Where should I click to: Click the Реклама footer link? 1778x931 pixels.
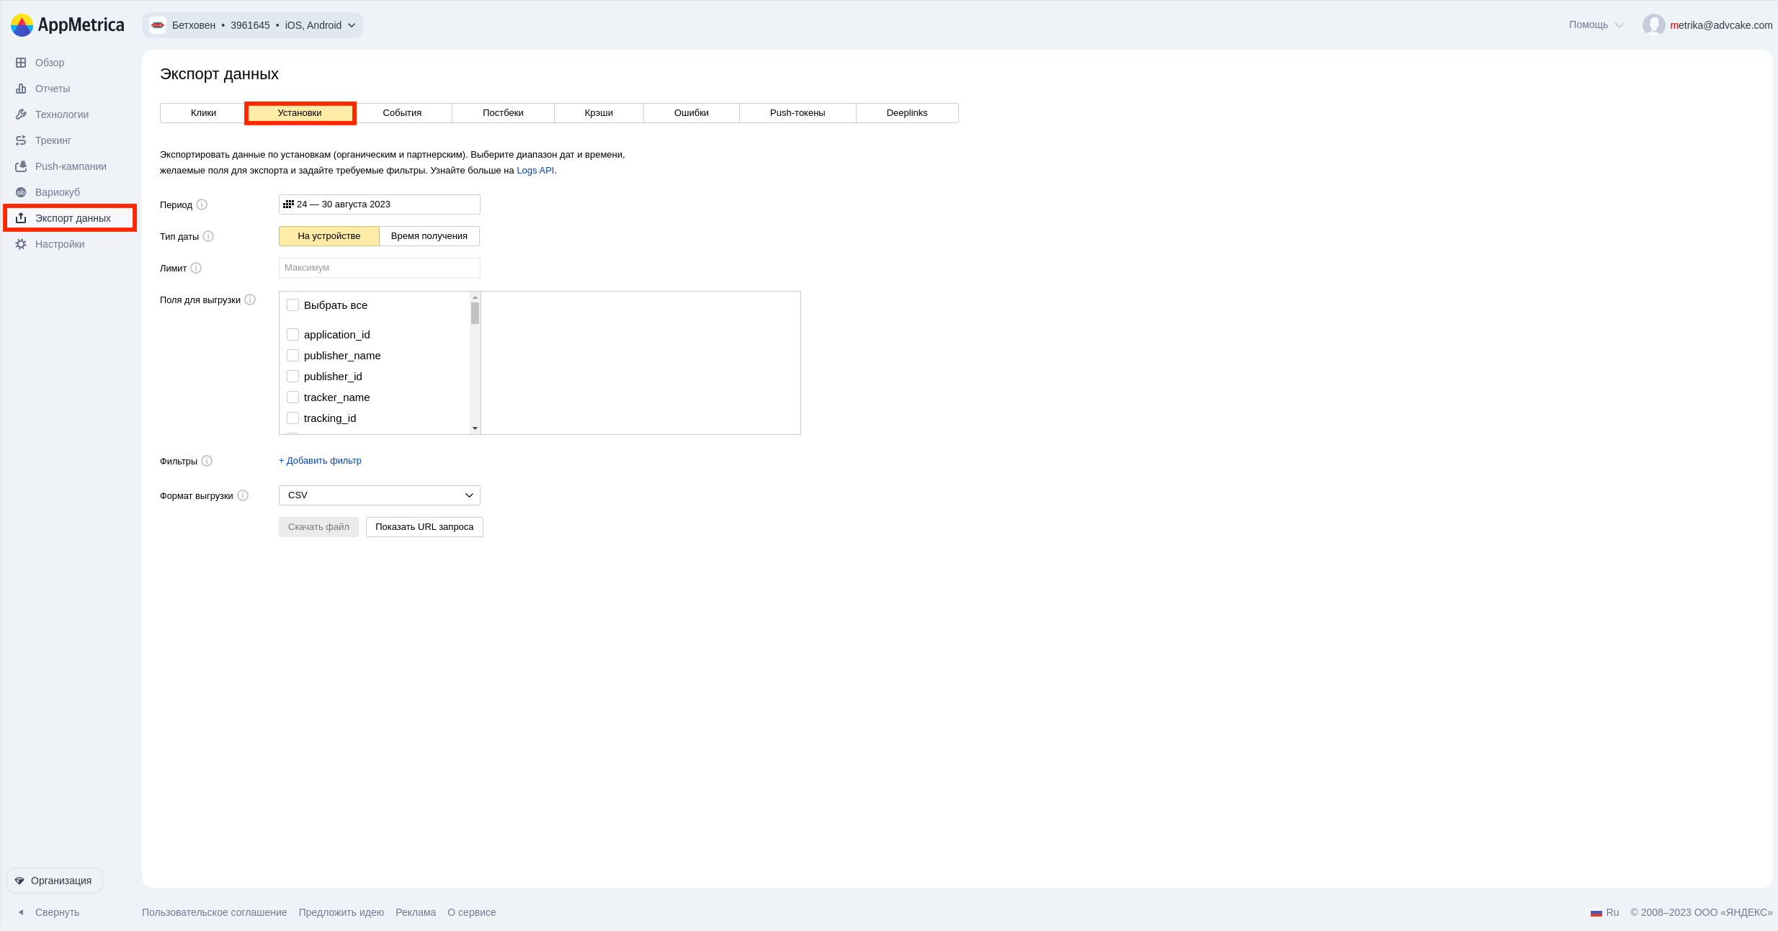416,912
